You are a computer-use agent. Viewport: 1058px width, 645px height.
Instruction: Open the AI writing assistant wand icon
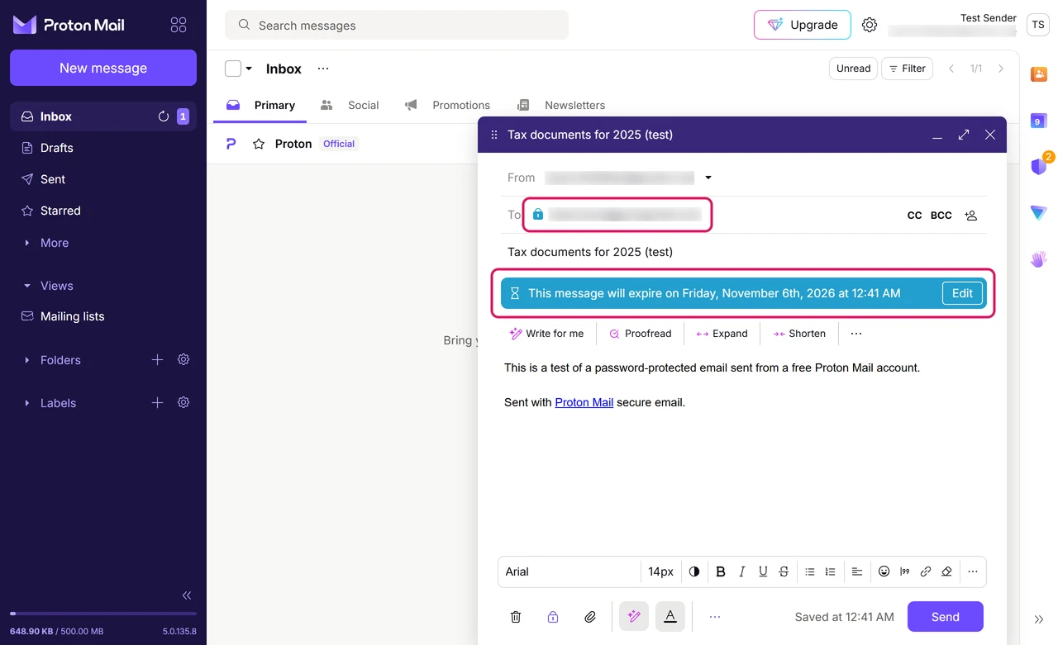click(x=634, y=617)
